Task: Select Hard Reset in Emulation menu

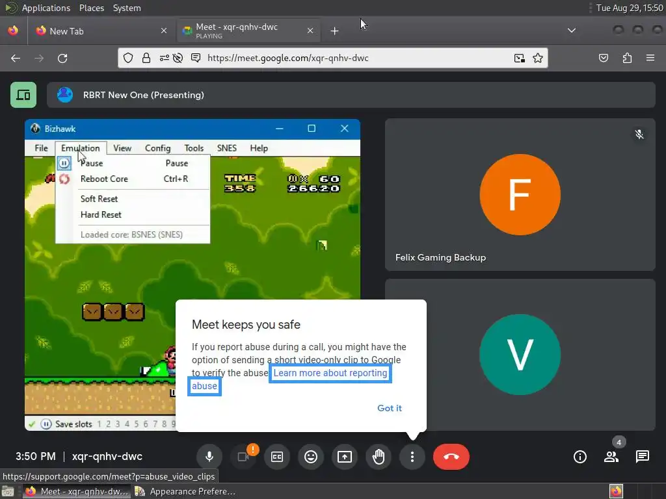Action: (133, 214)
